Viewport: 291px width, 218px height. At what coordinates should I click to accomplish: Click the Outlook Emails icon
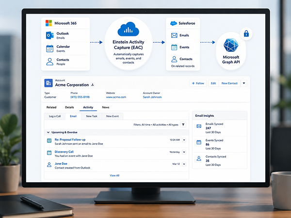(49, 35)
